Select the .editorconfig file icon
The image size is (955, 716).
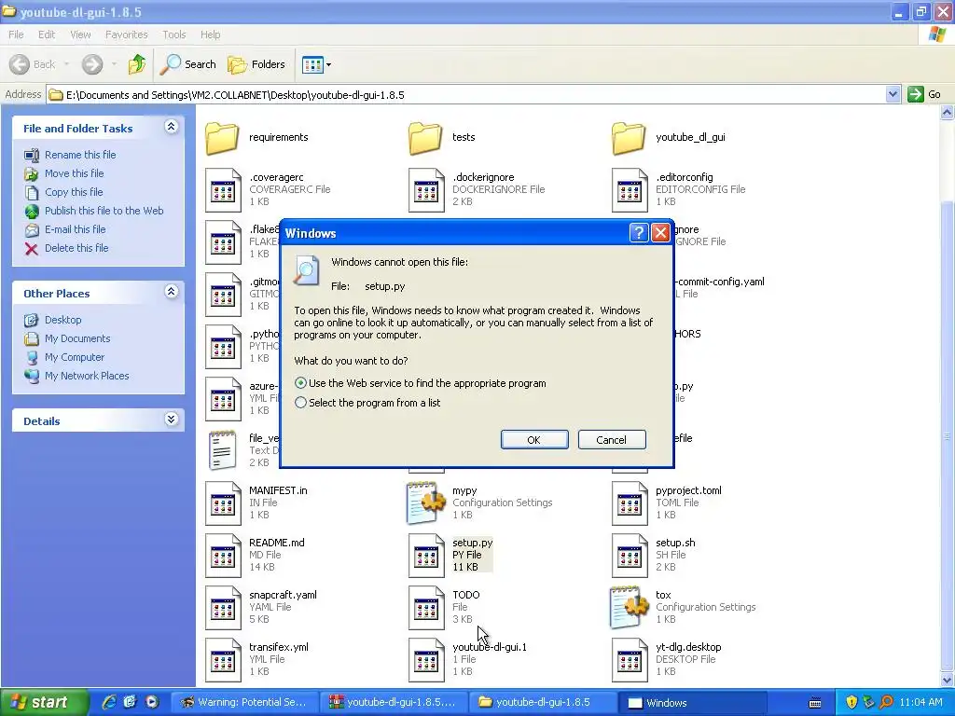coord(630,190)
